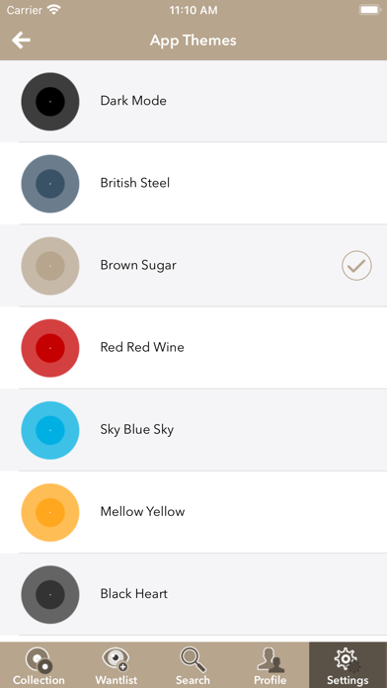Click the yellow vinyl swatch
This screenshot has width=387, height=688.
coord(50,512)
